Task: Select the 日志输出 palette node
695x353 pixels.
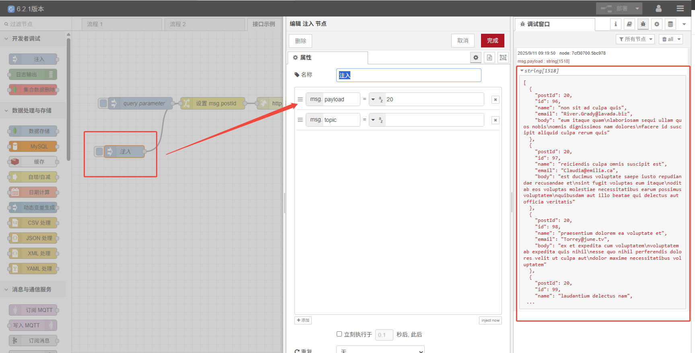Action: click(33, 74)
